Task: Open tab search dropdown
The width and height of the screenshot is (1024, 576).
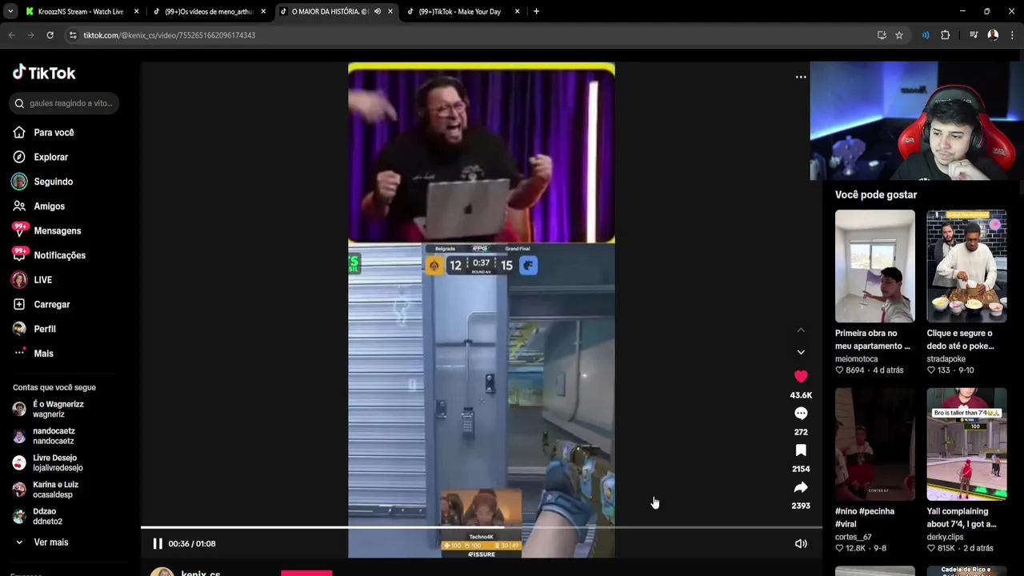Action: point(10,11)
